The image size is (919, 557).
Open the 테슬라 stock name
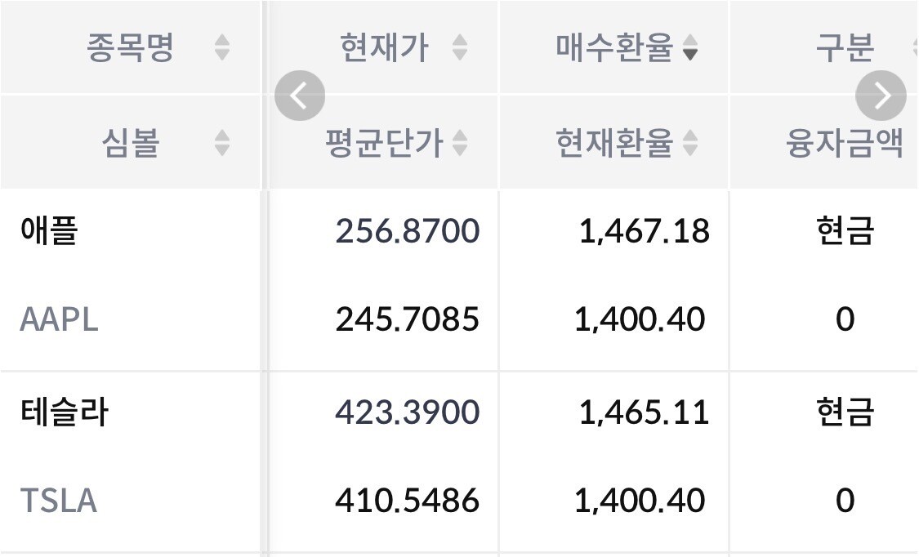point(64,412)
